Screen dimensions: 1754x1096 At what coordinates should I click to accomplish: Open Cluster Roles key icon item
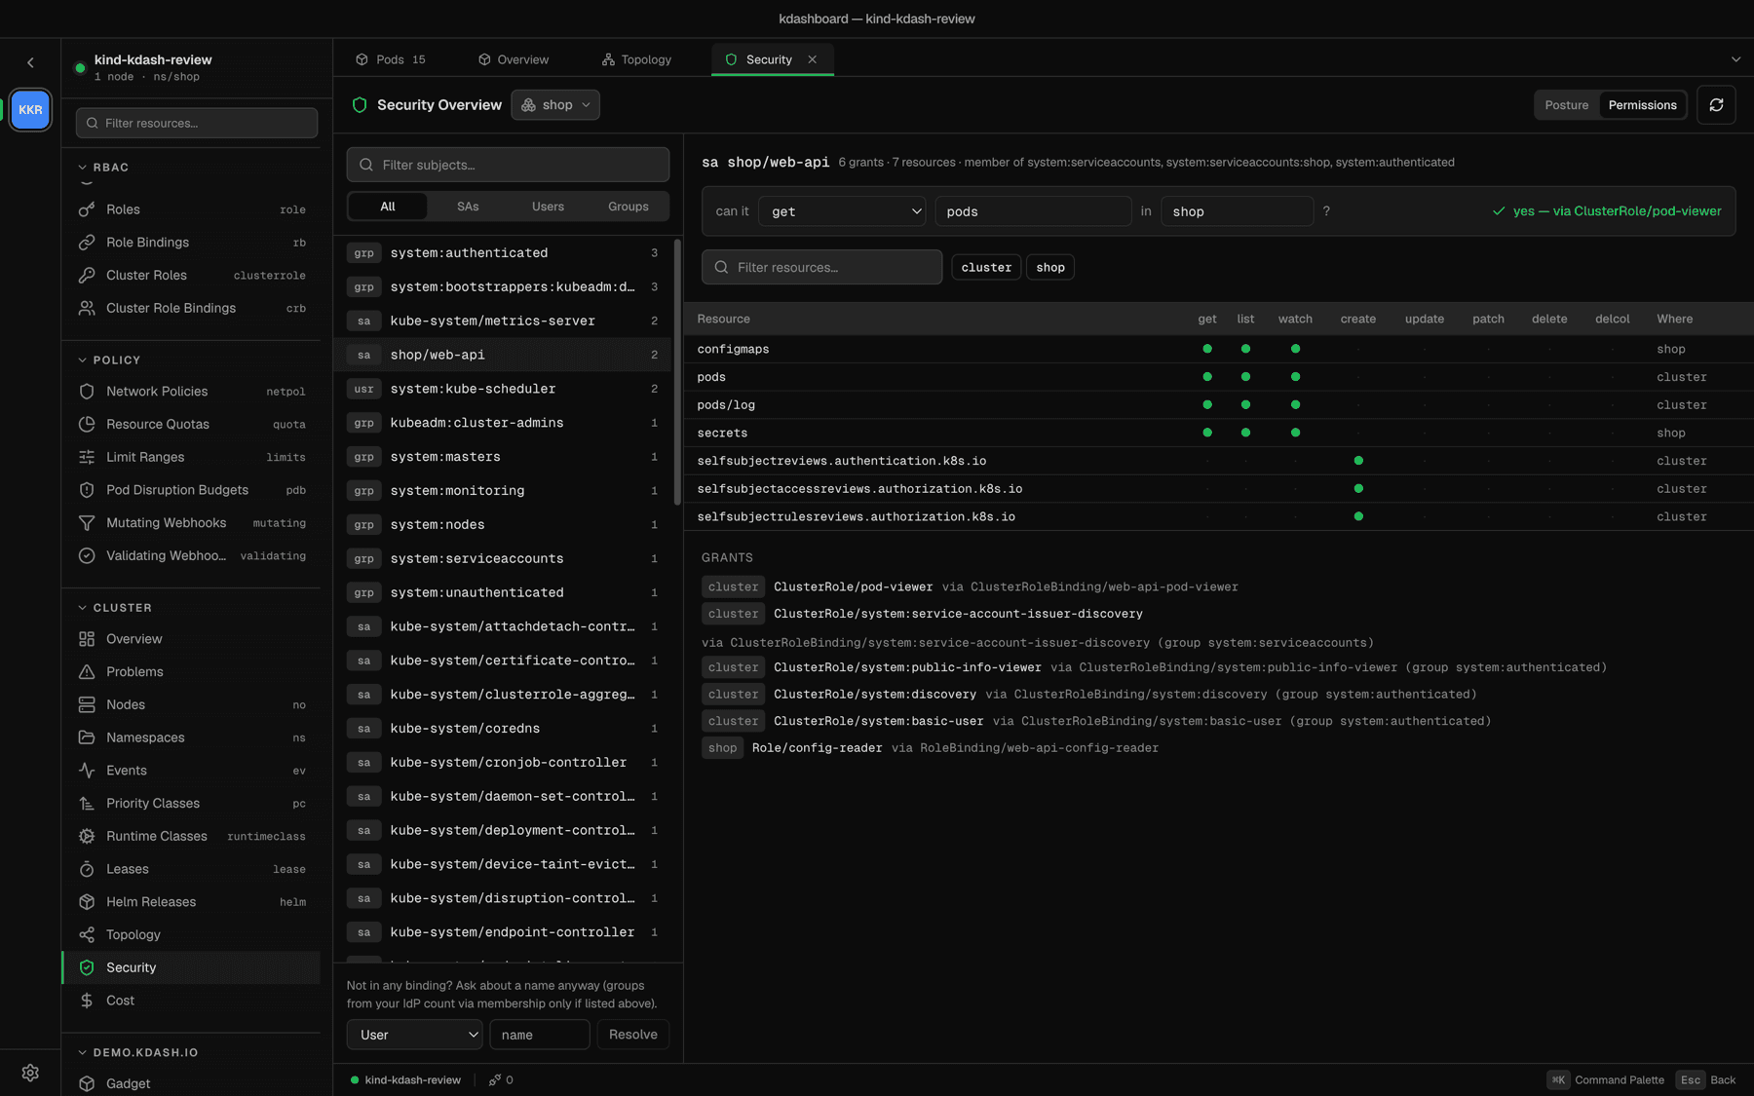click(x=191, y=275)
